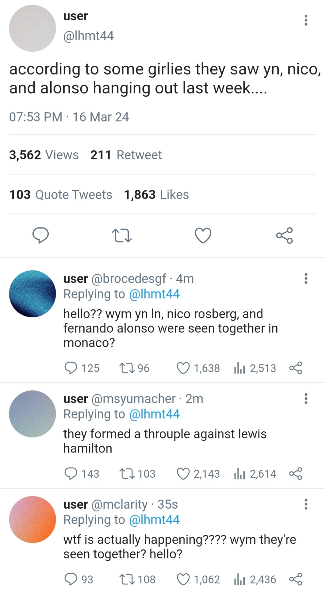
Task: Open more options for @brocedesgf's reply
Action: [306, 279]
